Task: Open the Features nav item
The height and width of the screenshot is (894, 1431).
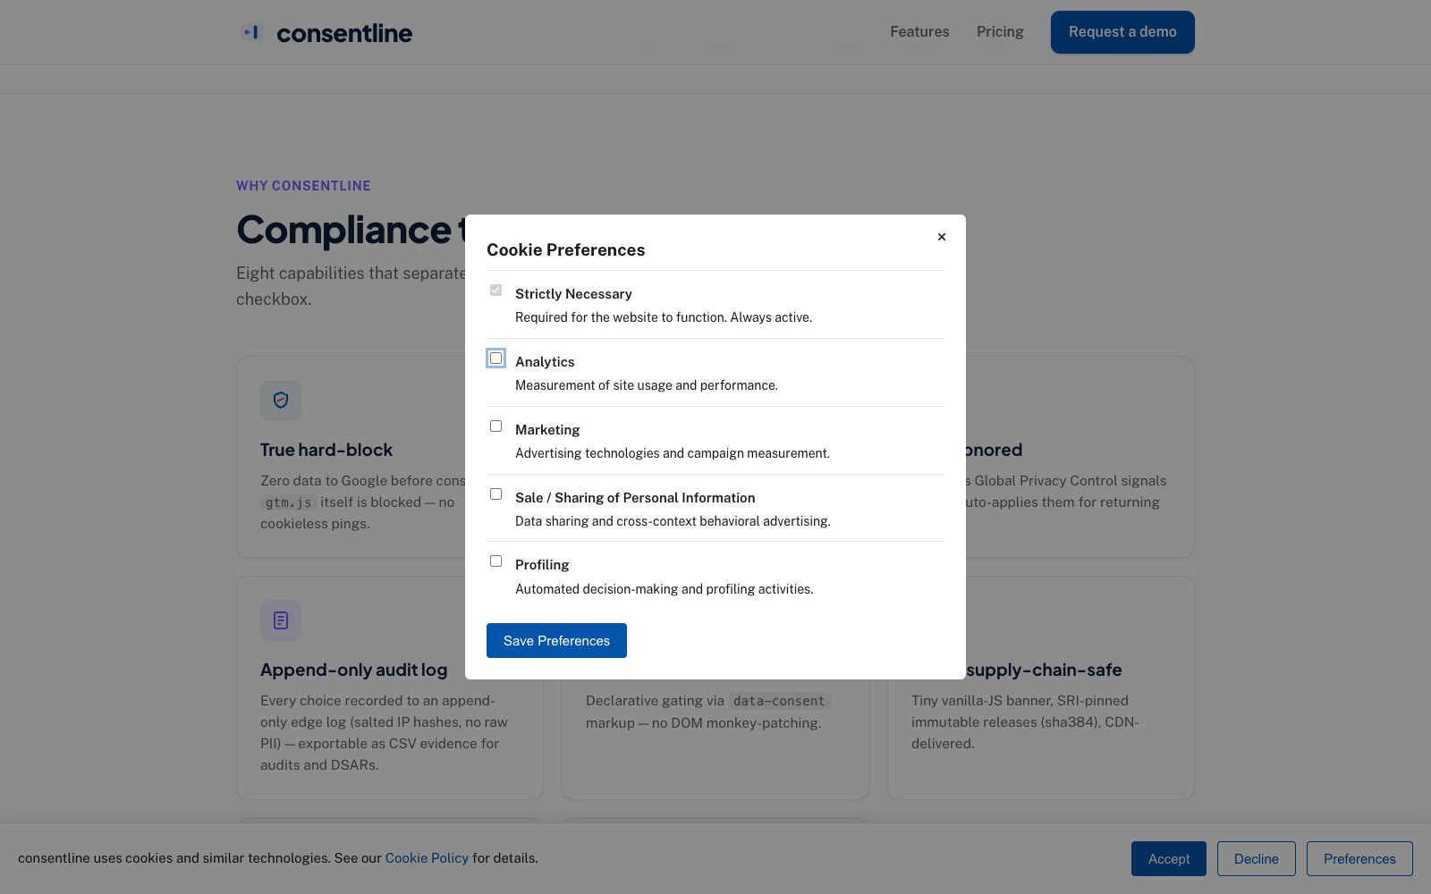Action: (x=919, y=32)
